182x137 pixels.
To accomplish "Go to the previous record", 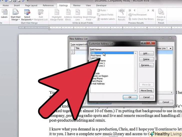I will coord(134,10).
